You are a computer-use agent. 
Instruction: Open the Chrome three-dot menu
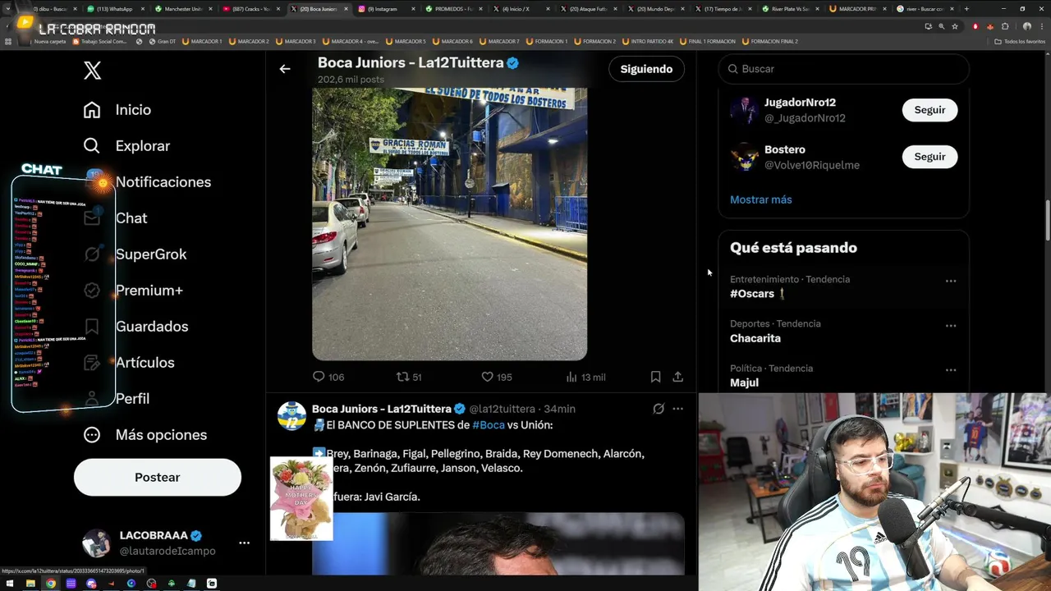click(1040, 26)
